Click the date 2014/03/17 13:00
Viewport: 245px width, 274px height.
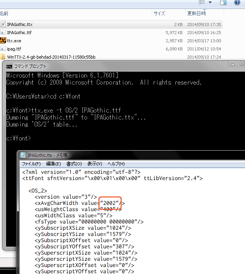tap(204, 41)
